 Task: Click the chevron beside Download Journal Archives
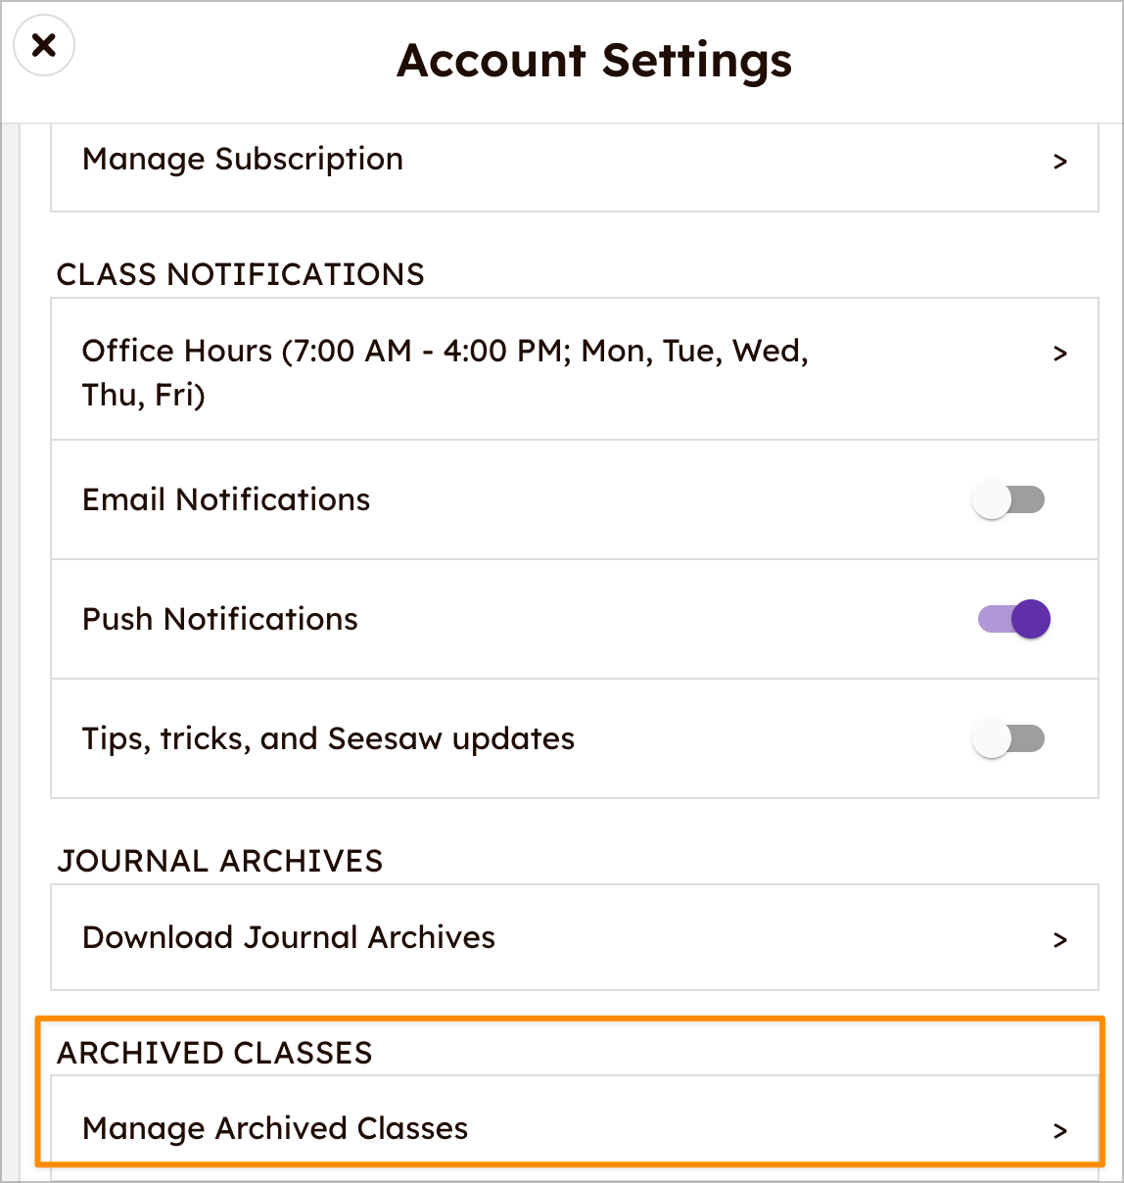(x=1059, y=940)
